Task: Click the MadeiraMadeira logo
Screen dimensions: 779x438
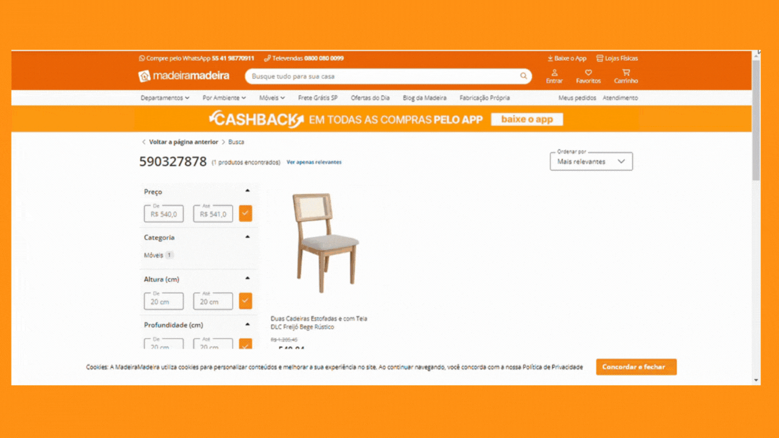Action: [x=184, y=76]
